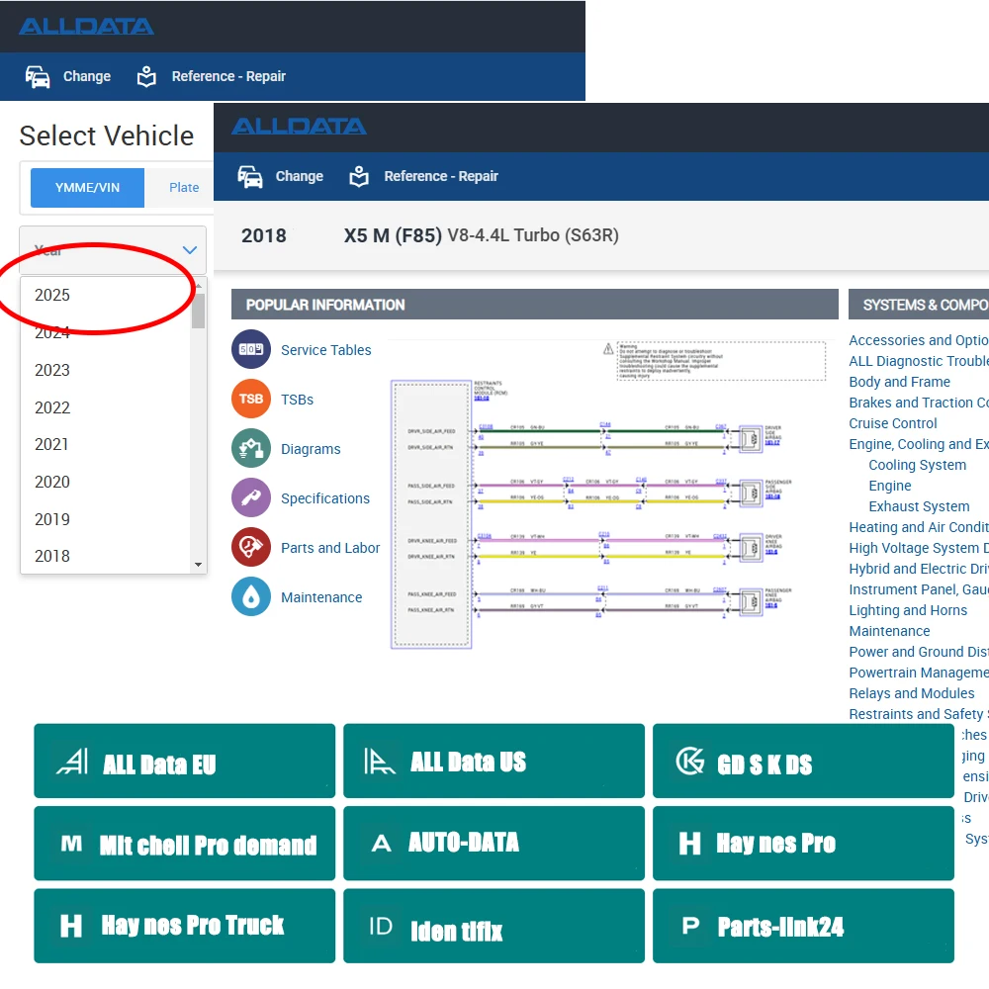Click the Change label in front window
Screen dimensions: 989x989
click(299, 177)
